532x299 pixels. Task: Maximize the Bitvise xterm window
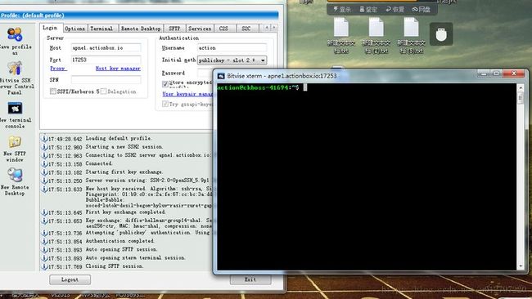496,74
